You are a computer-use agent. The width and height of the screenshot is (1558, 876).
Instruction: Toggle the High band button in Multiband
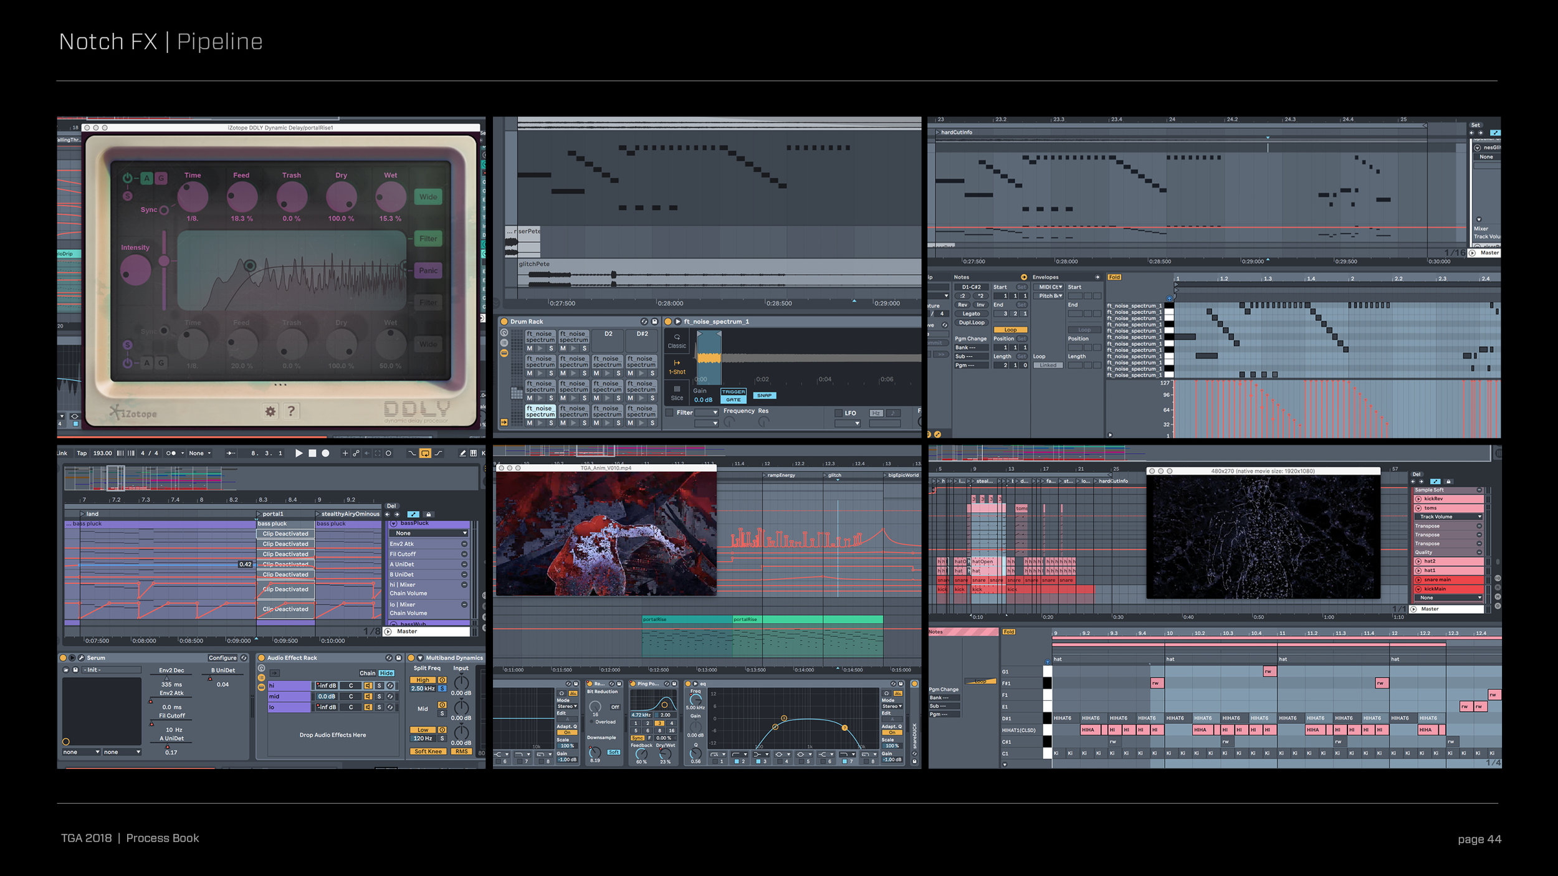(423, 680)
